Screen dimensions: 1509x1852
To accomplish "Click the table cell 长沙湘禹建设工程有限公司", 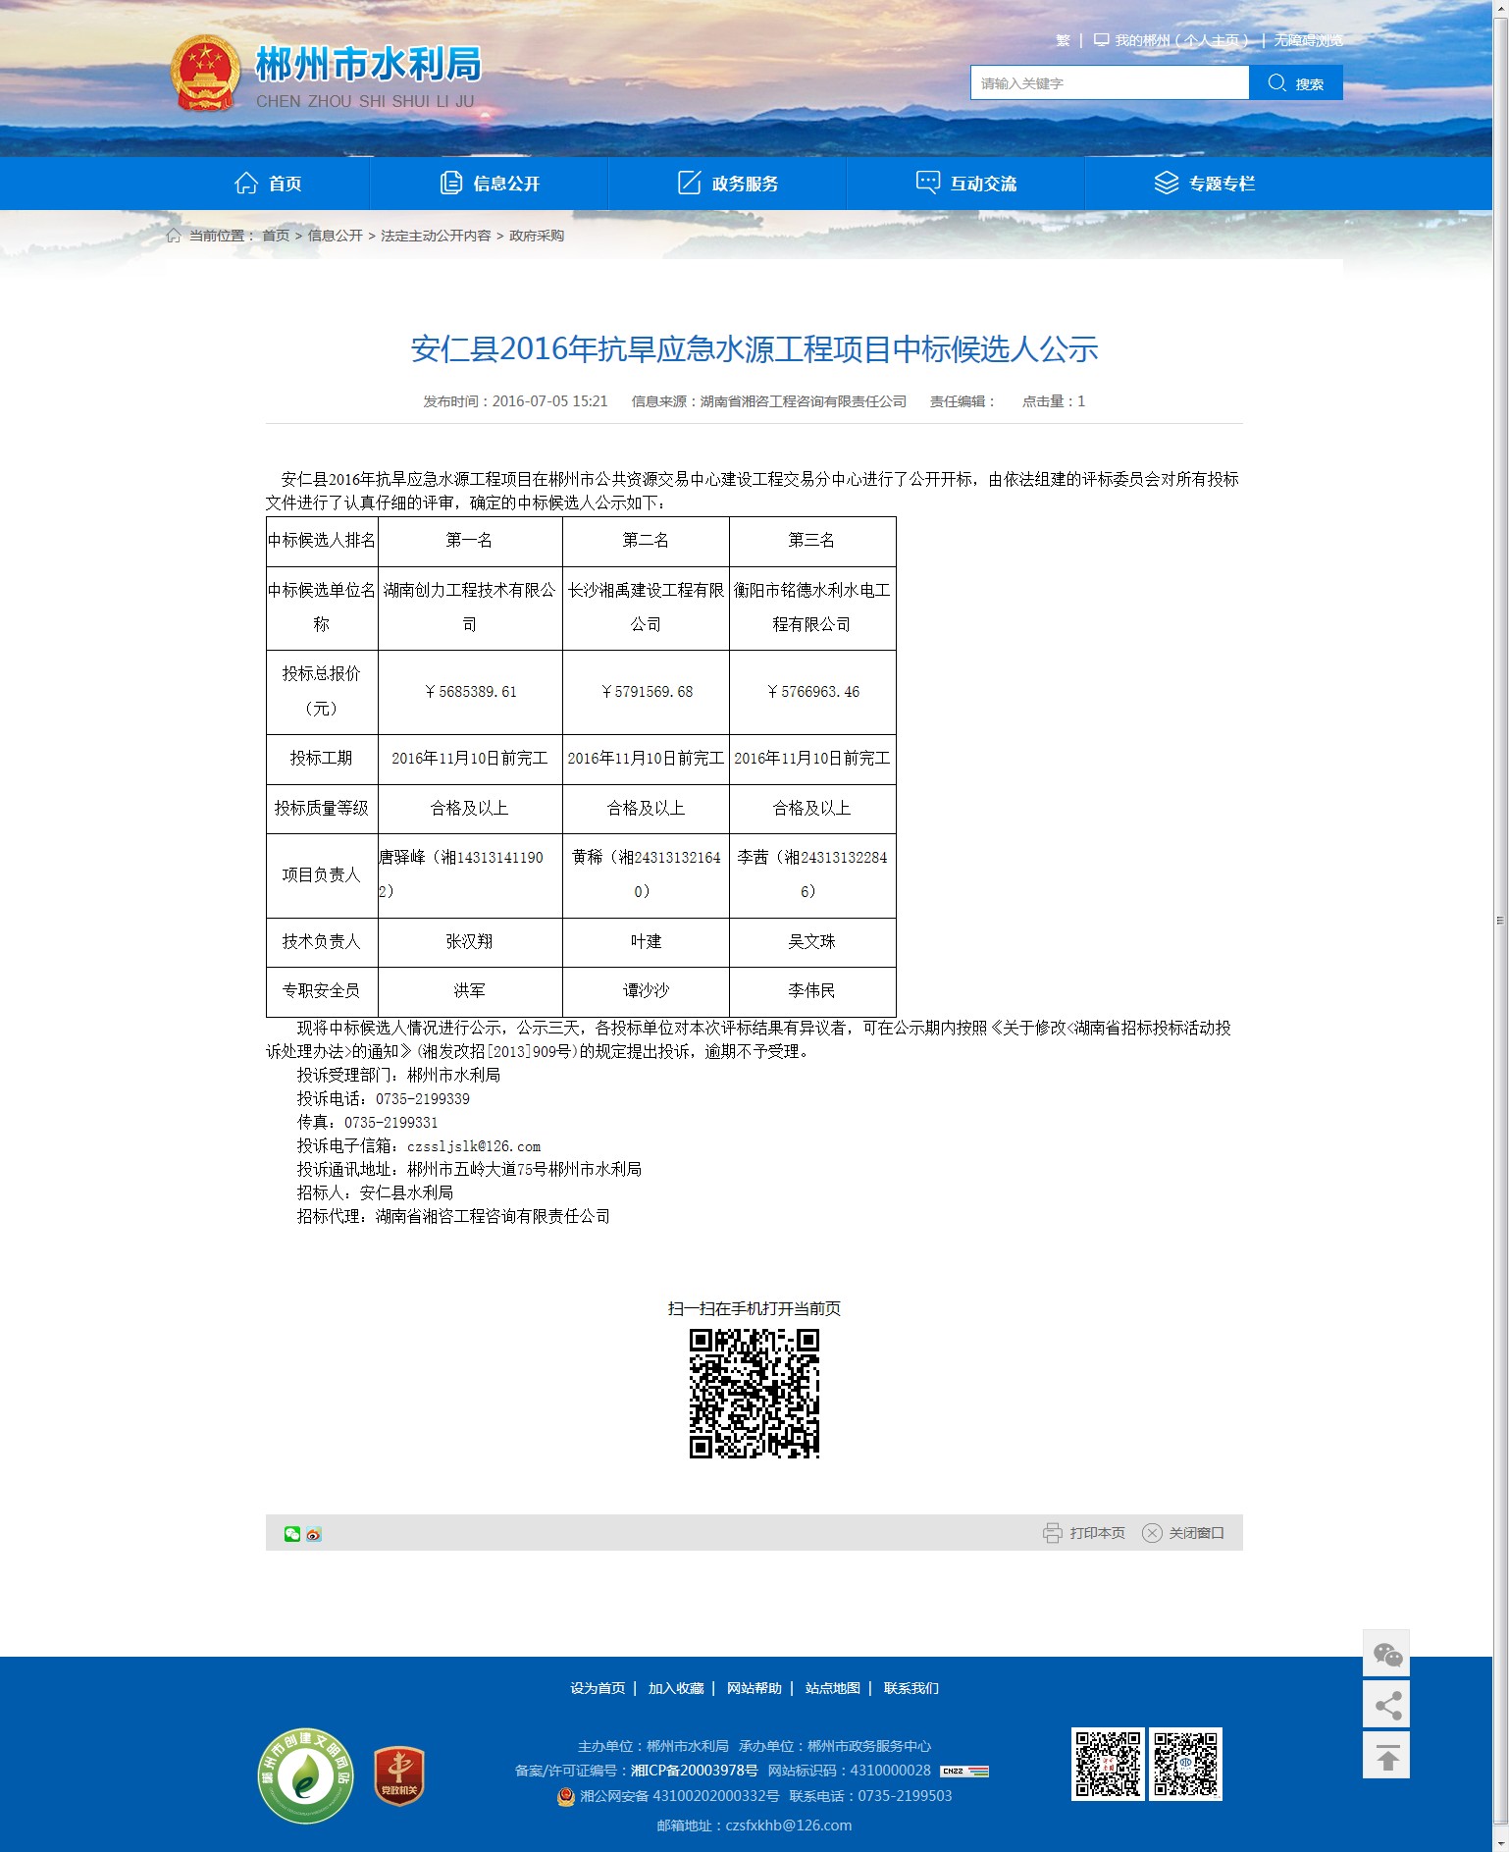I will coord(646,608).
